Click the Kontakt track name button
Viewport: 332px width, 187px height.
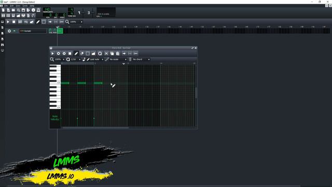tap(33, 31)
